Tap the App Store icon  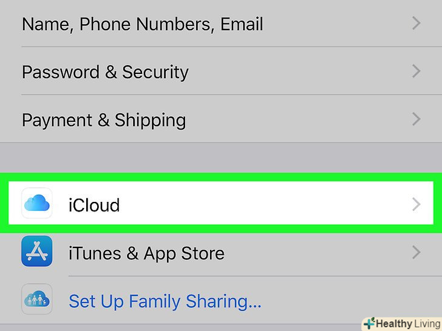pos(36,252)
